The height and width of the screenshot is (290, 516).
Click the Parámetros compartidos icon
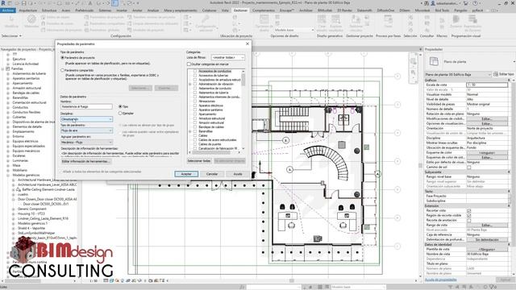click(x=87, y=23)
